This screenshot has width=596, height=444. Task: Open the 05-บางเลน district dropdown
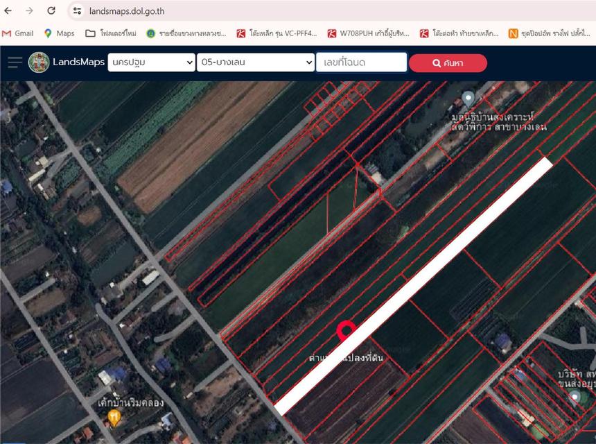[x=256, y=62]
